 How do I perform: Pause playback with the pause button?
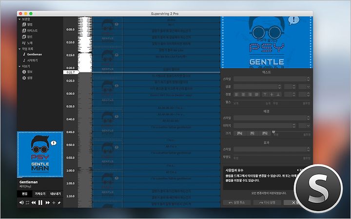tap(40, 202)
